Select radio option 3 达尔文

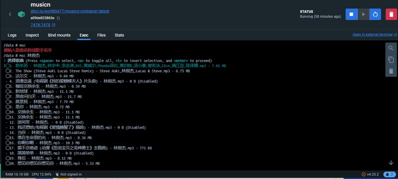[x=7, y=76]
